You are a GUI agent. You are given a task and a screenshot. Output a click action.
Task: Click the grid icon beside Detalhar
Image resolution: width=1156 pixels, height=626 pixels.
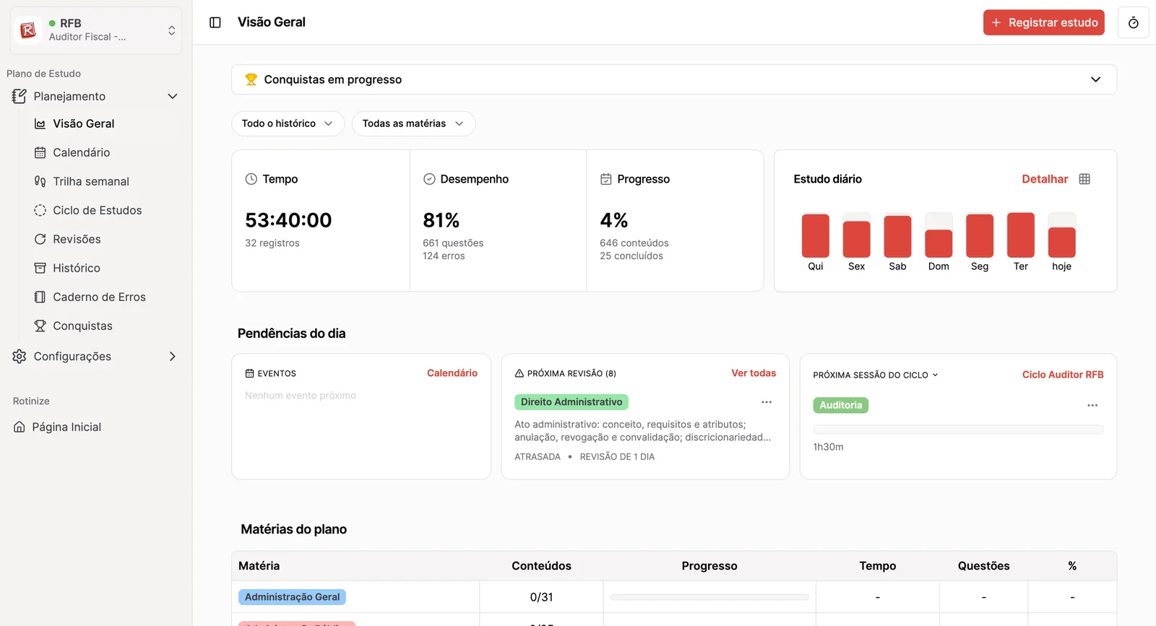click(1084, 179)
